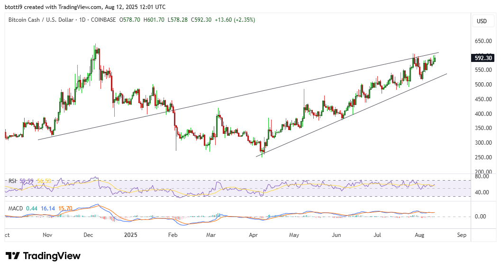Viewport: 501px width, 270px height.
Task: Select the RSI indicator label
Action: click(11, 181)
